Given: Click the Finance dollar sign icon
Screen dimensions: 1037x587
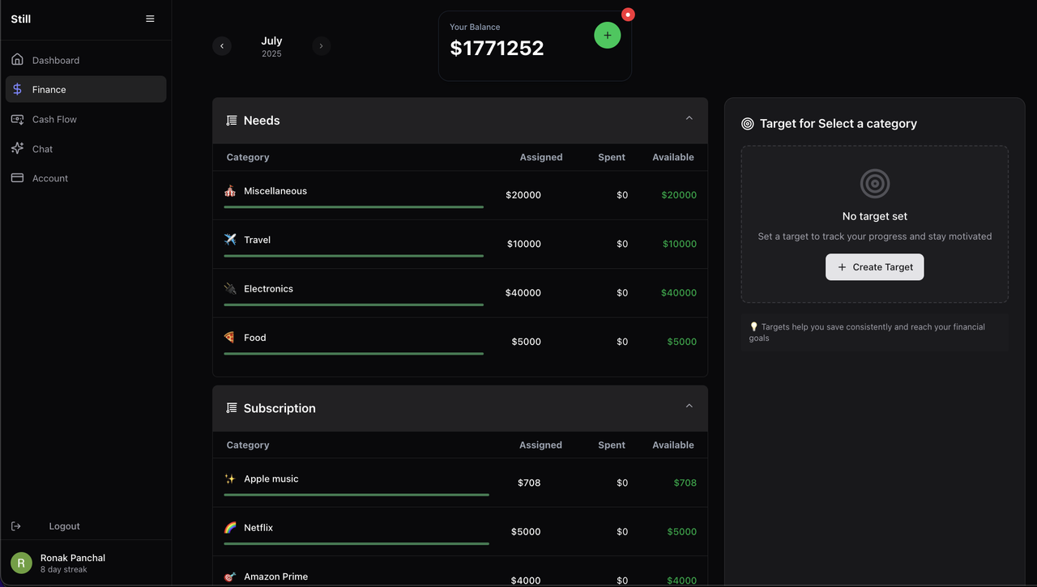Looking at the screenshot, I should [x=17, y=89].
